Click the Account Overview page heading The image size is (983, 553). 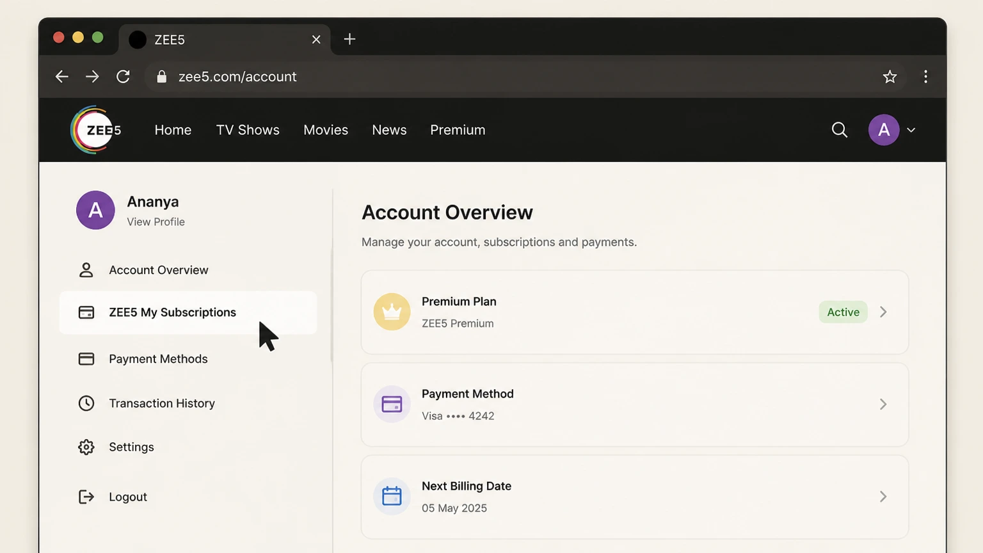coord(447,212)
